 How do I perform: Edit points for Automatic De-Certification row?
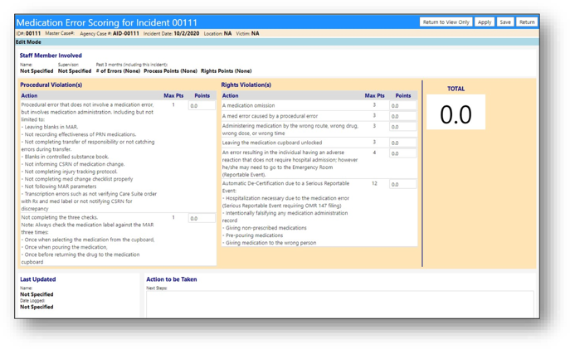402,184
